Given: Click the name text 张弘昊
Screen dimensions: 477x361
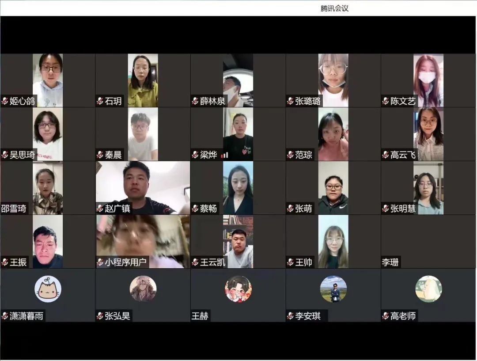Looking at the screenshot, I should pos(117,316).
